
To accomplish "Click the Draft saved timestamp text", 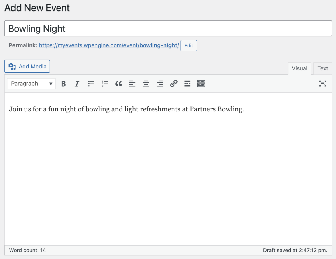I will click(295, 250).
